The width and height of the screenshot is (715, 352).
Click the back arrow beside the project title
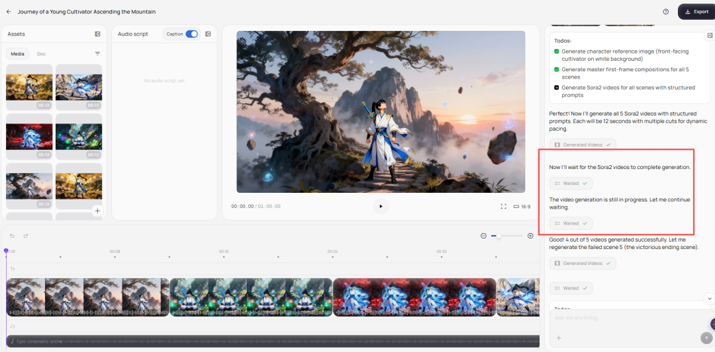[x=9, y=12]
